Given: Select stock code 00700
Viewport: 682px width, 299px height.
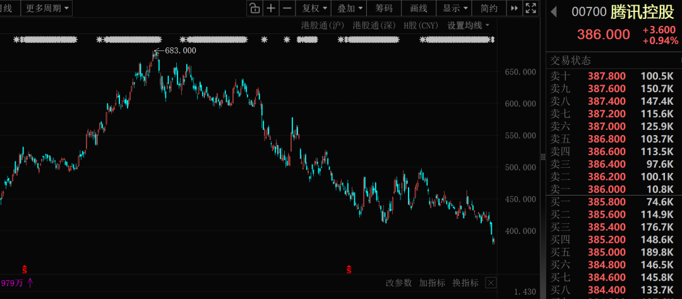Looking at the screenshot, I should tap(589, 12).
